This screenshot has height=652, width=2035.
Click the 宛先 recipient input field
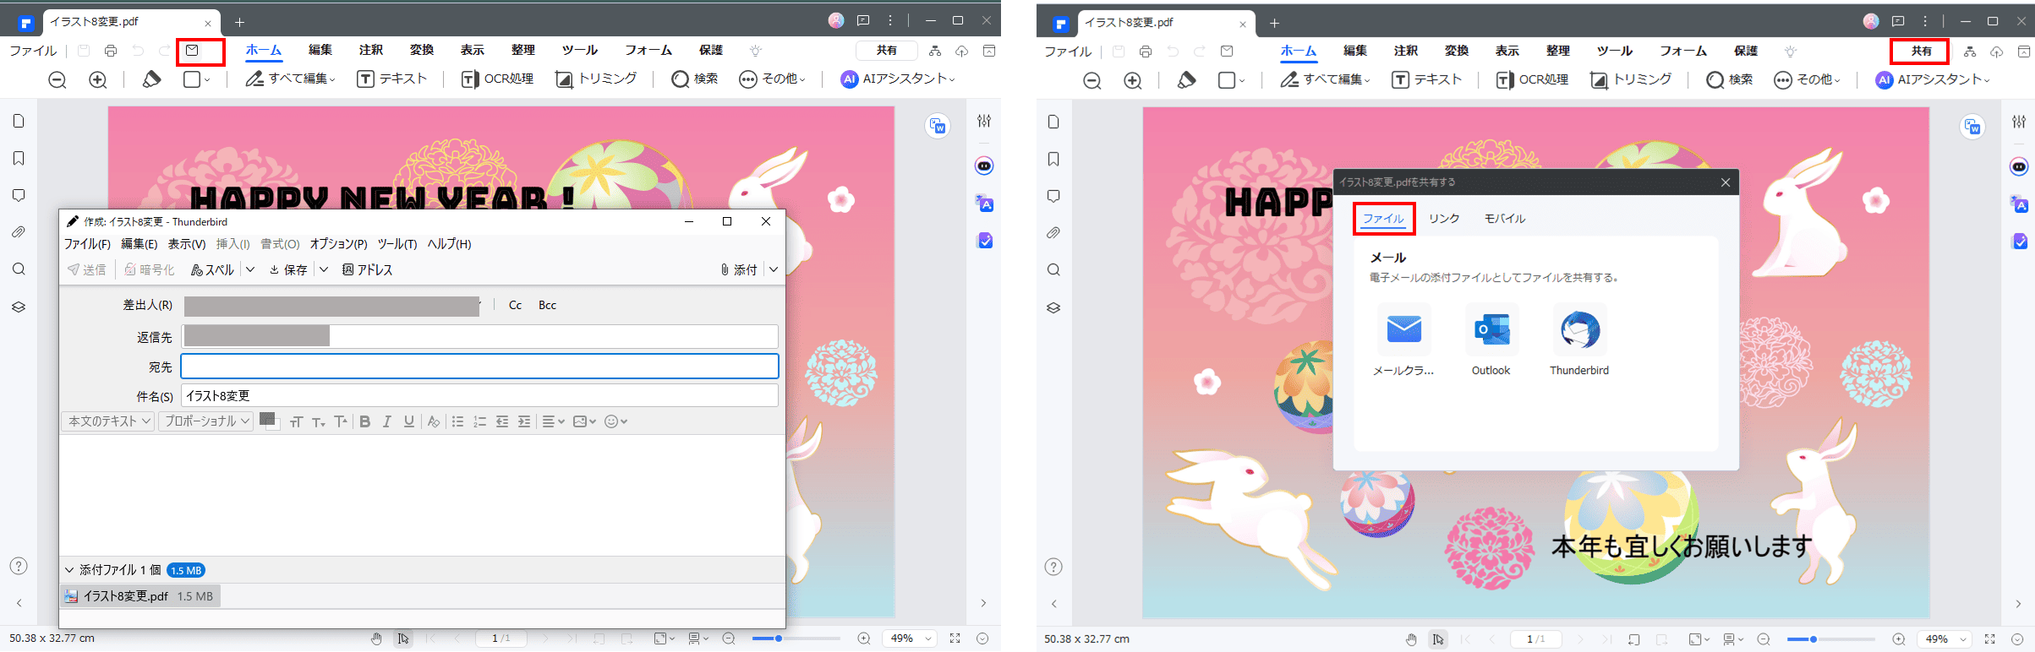pyautogui.click(x=479, y=366)
